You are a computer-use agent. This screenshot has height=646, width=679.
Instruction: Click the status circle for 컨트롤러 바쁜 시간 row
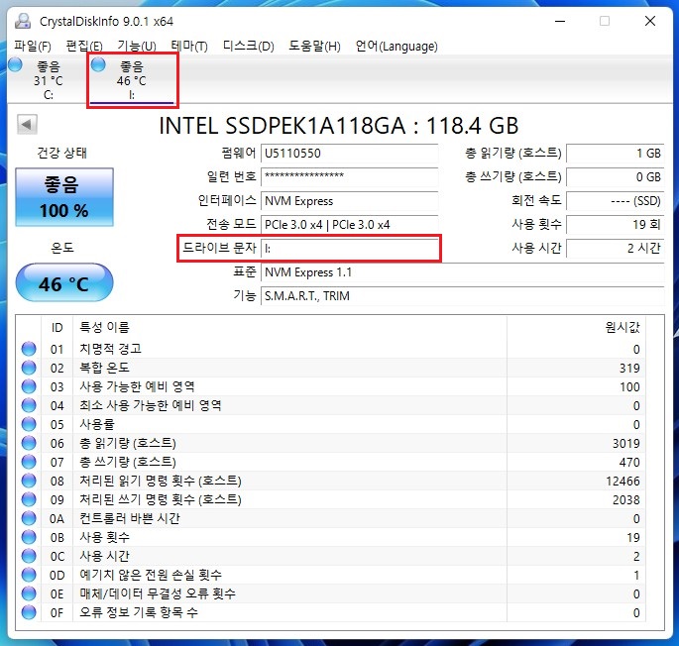tap(29, 518)
